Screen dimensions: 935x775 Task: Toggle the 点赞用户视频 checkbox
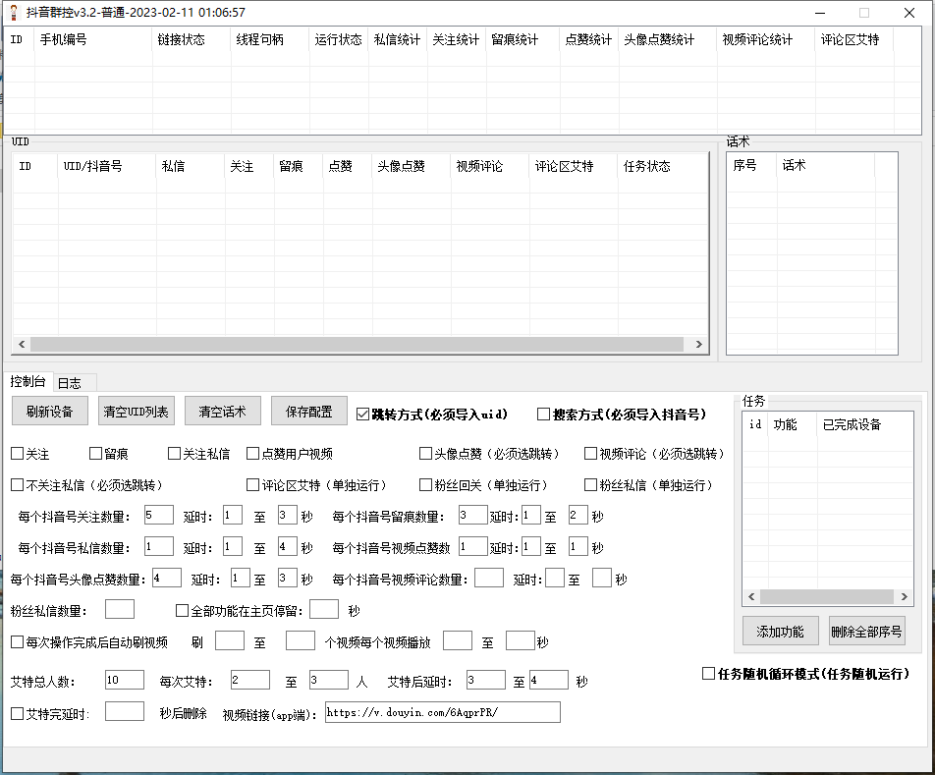pos(252,454)
